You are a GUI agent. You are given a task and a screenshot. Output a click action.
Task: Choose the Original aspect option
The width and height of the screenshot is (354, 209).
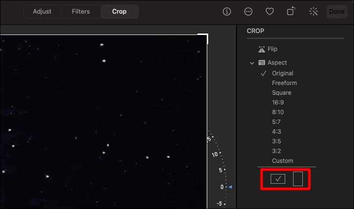point(283,73)
